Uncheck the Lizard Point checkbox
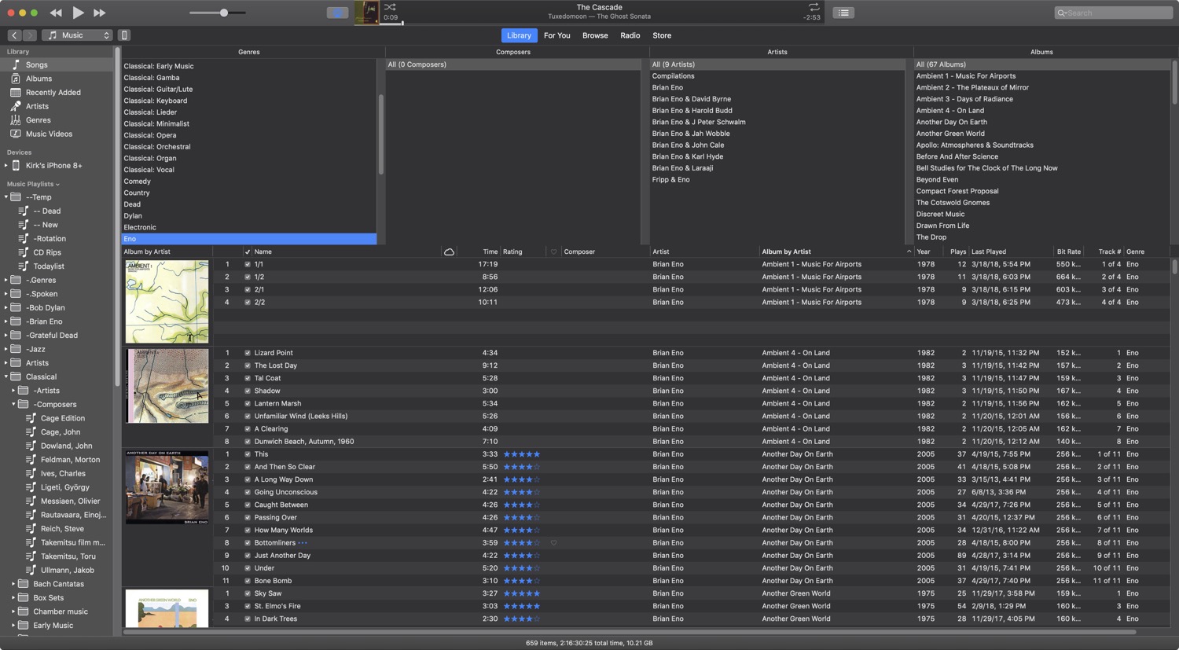1179x650 pixels. (x=248, y=354)
